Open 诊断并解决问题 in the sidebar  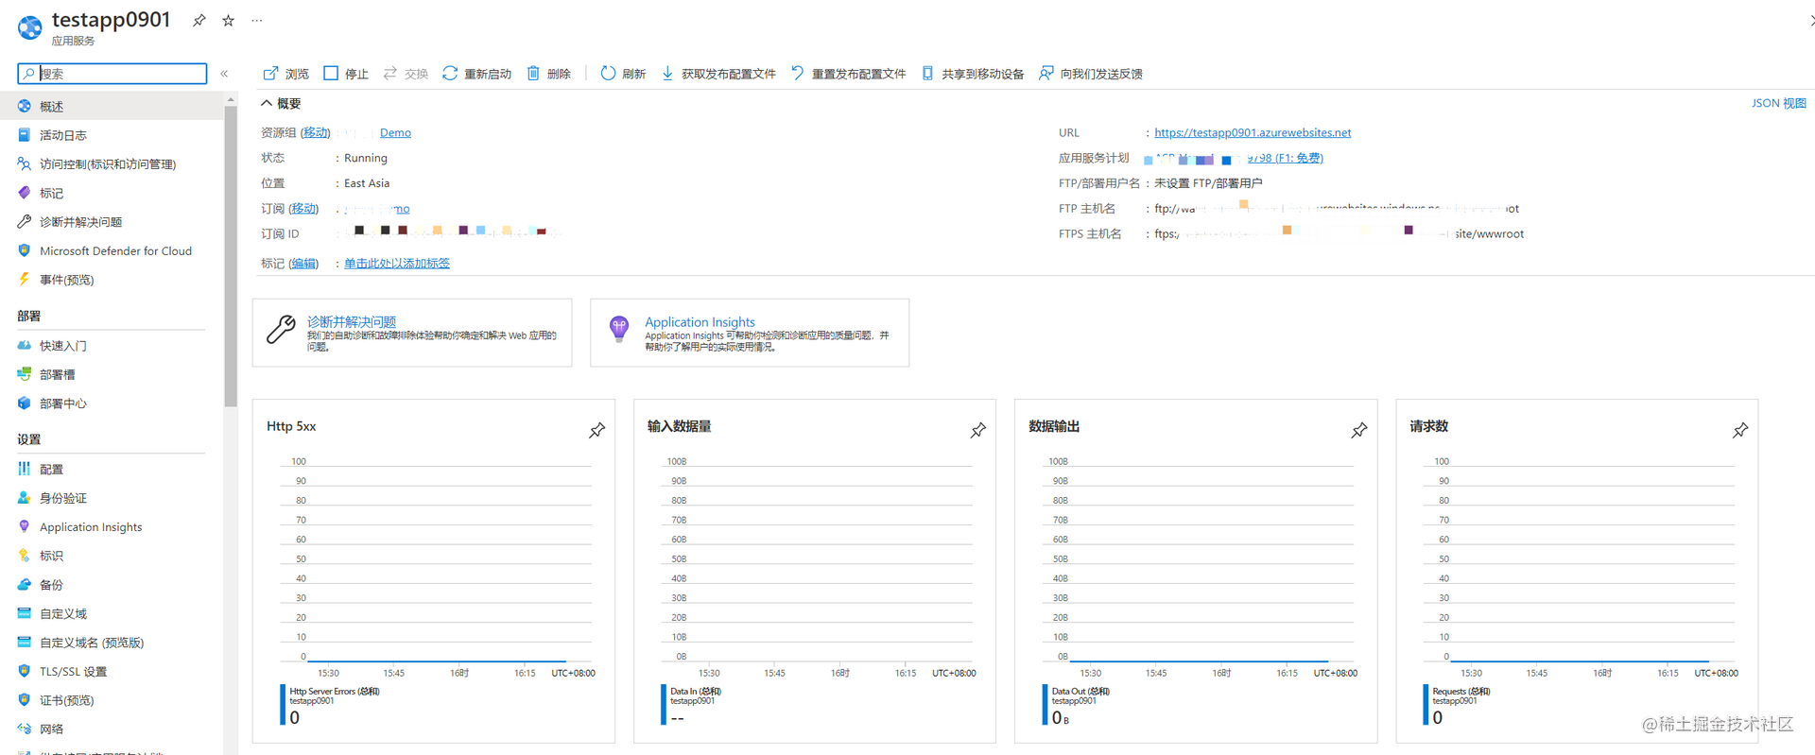click(x=112, y=222)
